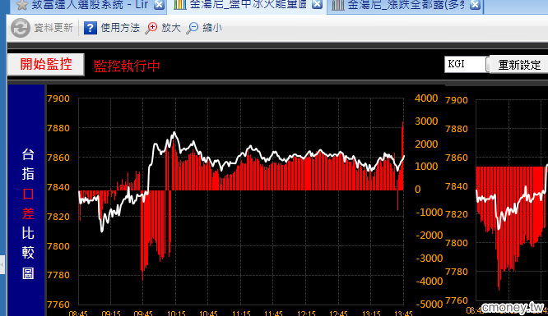Click the 資料更新 label in the toolbar
The height and width of the screenshot is (316, 548).
click(53, 28)
